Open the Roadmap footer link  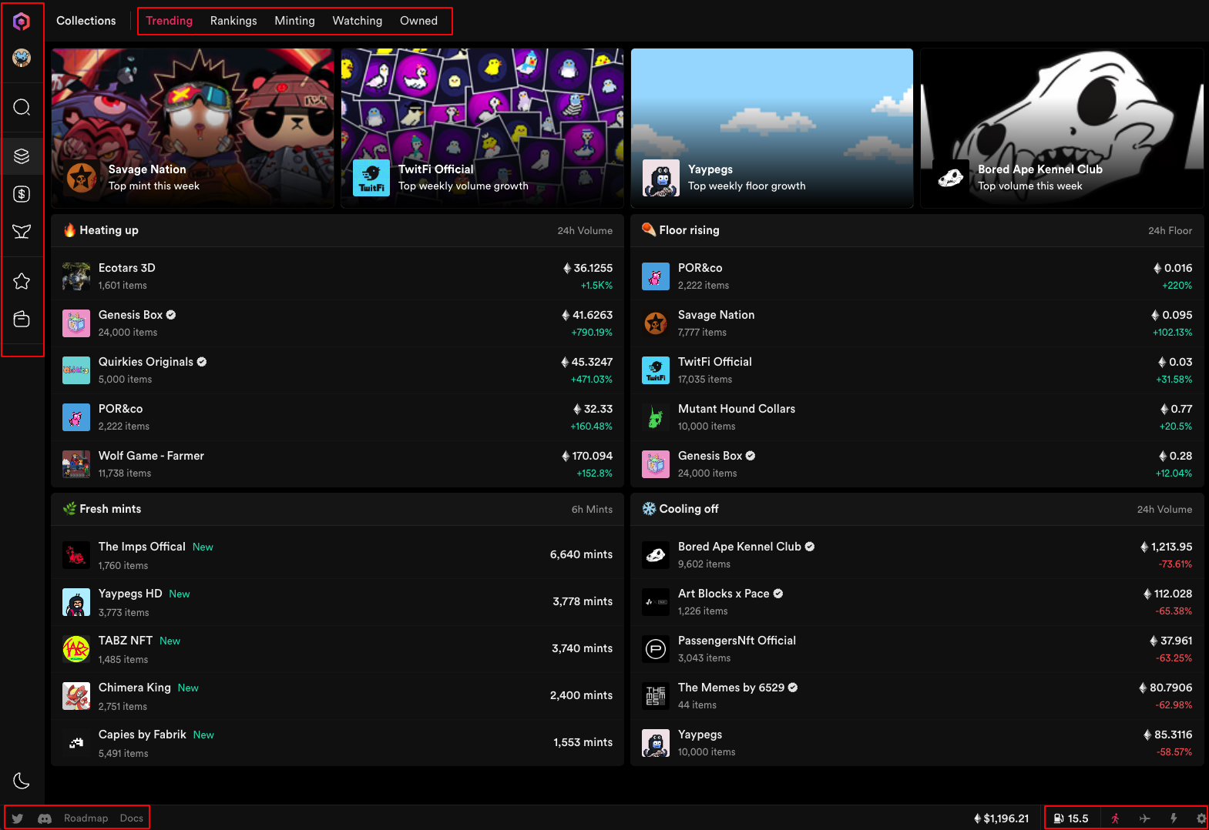(86, 818)
